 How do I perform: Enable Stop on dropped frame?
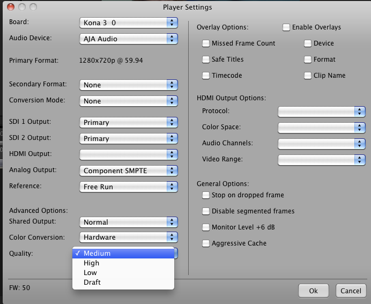(x=206, y=195)
